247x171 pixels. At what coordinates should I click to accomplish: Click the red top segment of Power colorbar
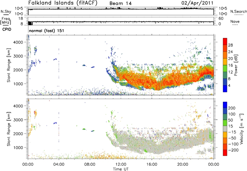coord(225,41)
